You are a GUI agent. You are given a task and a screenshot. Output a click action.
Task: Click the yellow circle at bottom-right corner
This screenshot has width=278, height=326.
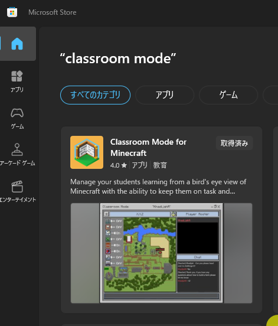(x=273, y=320)
